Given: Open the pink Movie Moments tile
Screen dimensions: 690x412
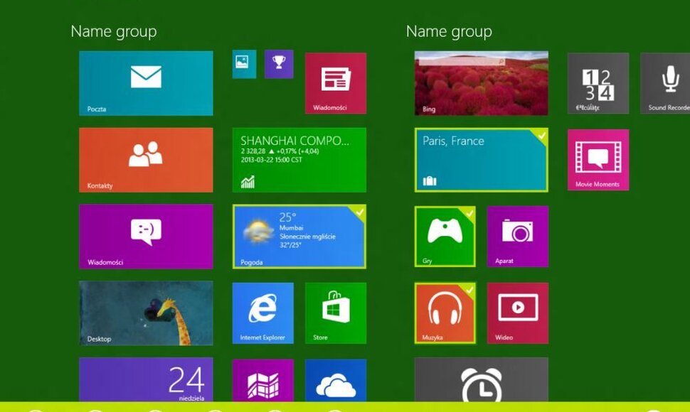Looking at the screenshot, I should coord(598,160).
